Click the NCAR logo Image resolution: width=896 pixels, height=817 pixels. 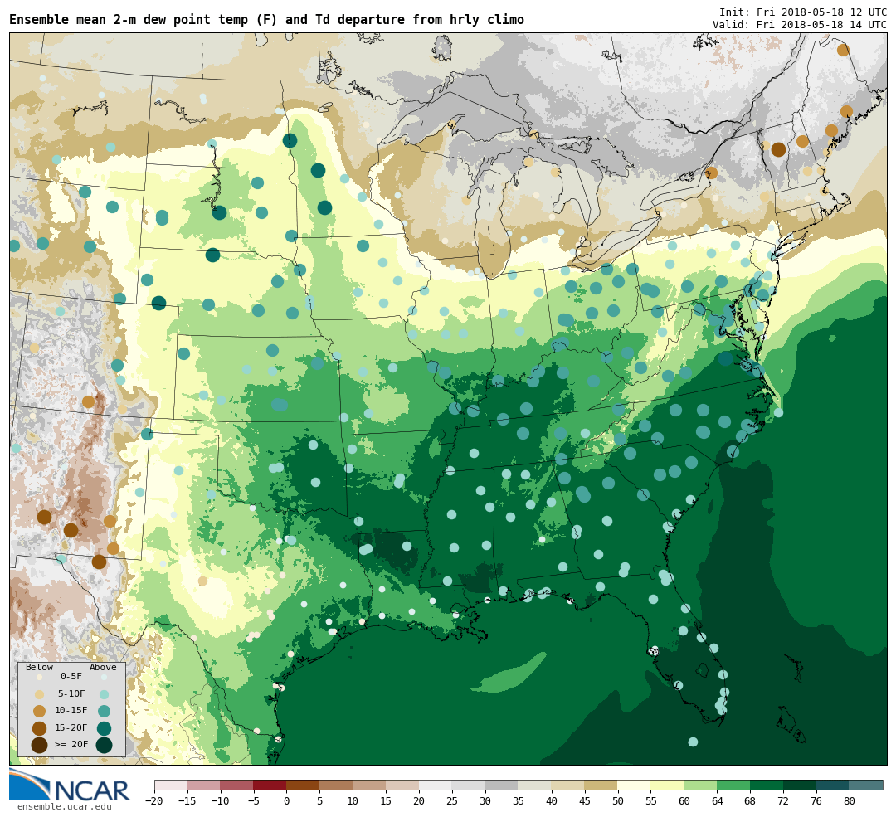pos(70,785)
